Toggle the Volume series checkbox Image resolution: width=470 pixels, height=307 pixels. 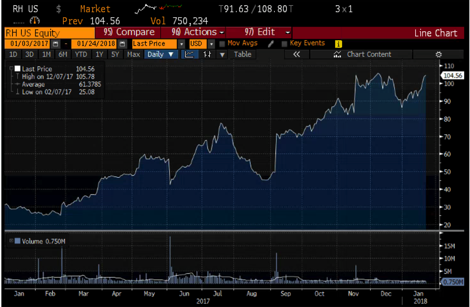coord(17,241)
